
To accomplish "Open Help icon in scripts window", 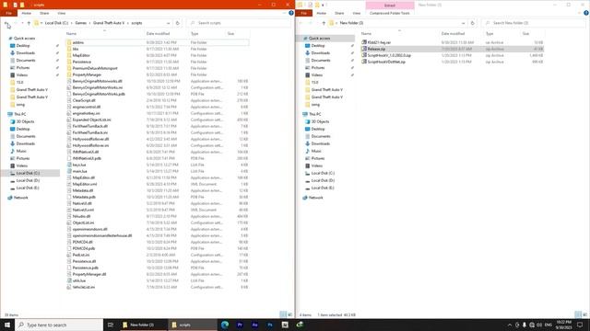I will pos(291,13).
